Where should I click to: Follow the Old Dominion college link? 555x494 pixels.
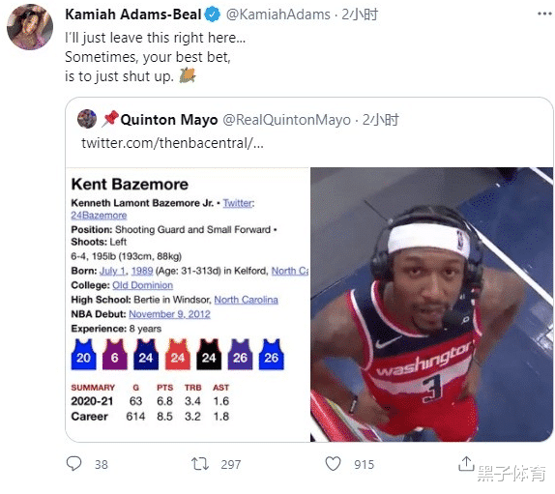[143, 285]
